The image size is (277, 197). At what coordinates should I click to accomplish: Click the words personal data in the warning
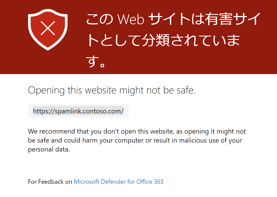[49, 149]
